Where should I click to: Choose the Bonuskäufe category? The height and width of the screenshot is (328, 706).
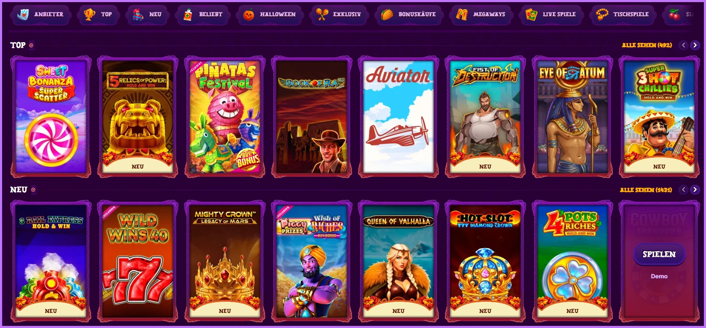point(409,15)
